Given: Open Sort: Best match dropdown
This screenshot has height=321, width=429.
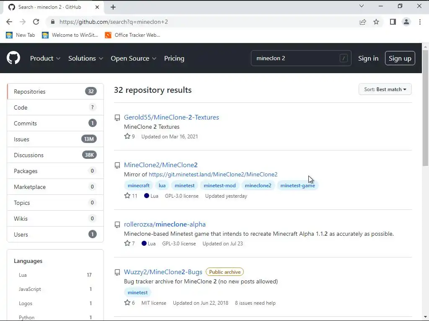Looking at the screenshot, I should coord(385,89).
